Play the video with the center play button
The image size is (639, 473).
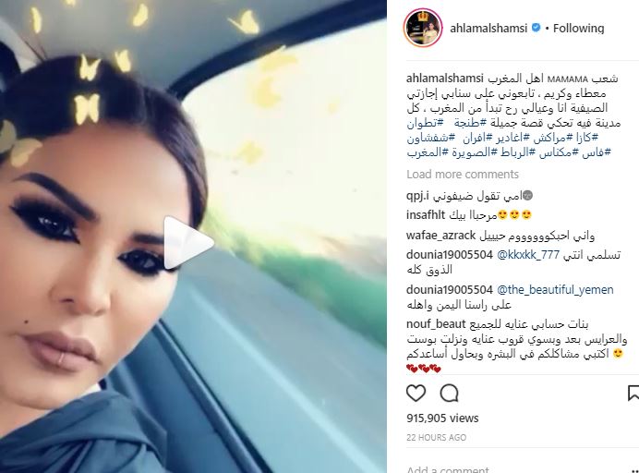click(x=188, y=243)
